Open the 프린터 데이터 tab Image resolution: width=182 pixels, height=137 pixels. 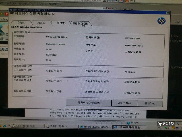(x=80, y=23)
